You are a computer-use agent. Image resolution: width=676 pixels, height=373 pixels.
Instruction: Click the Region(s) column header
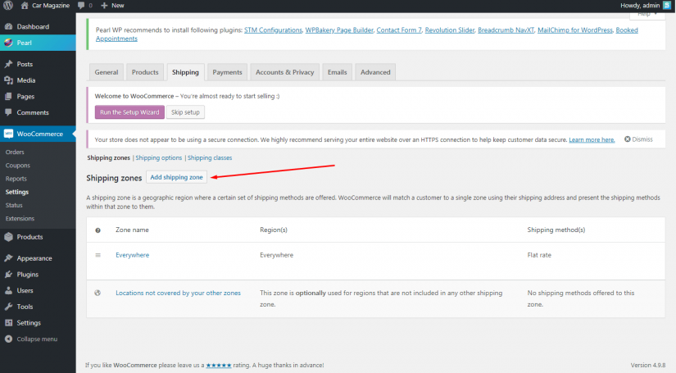[x=274, y=230]
